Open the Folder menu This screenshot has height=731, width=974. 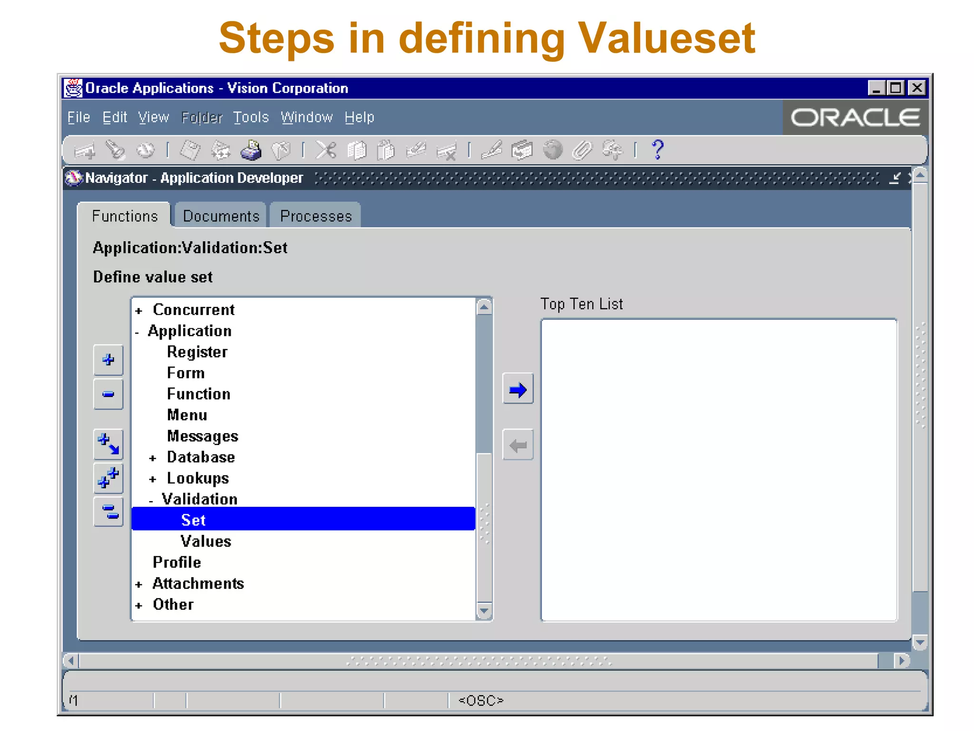tap(202, 117)
